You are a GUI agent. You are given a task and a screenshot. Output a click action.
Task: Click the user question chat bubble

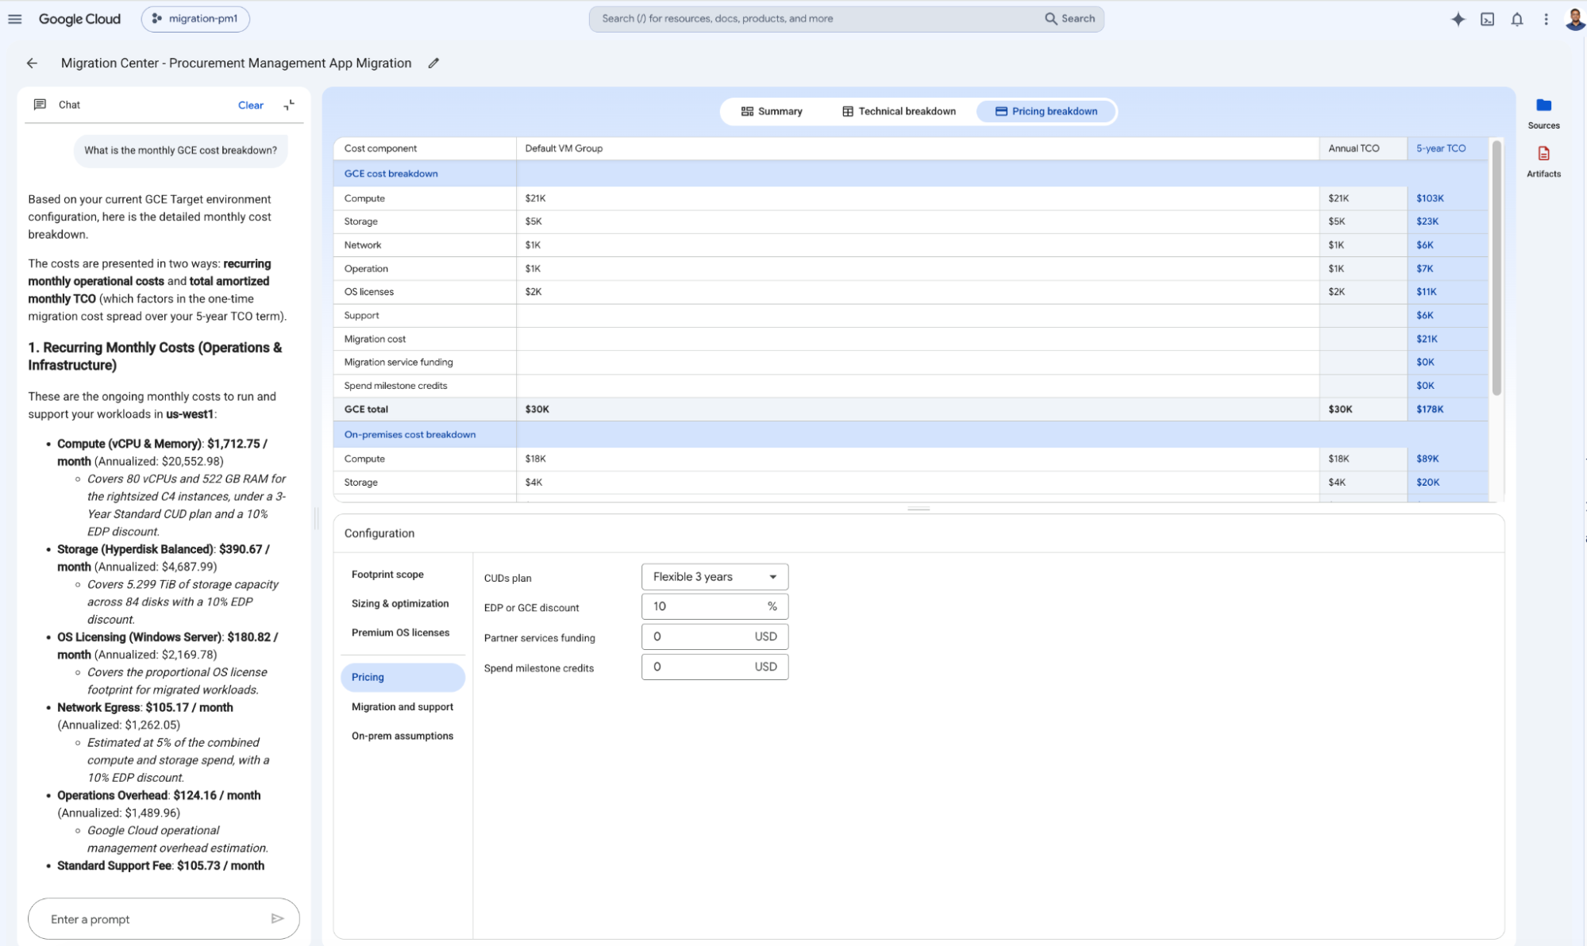click(180, 151)
